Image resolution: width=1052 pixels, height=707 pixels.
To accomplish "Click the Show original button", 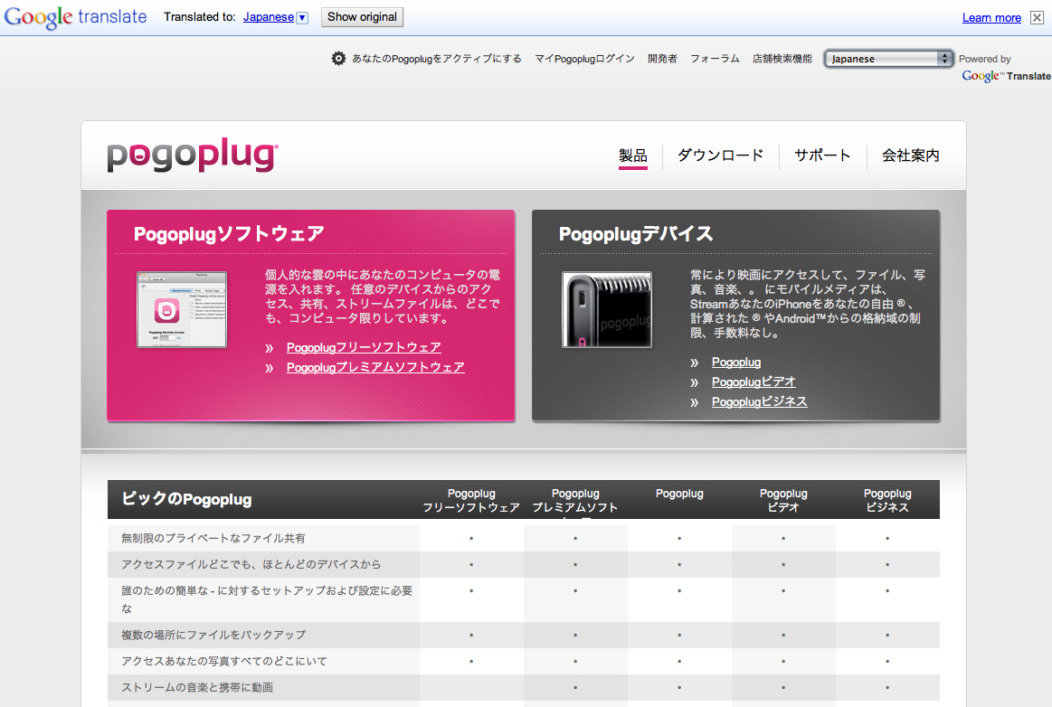I will click(363, 17).
